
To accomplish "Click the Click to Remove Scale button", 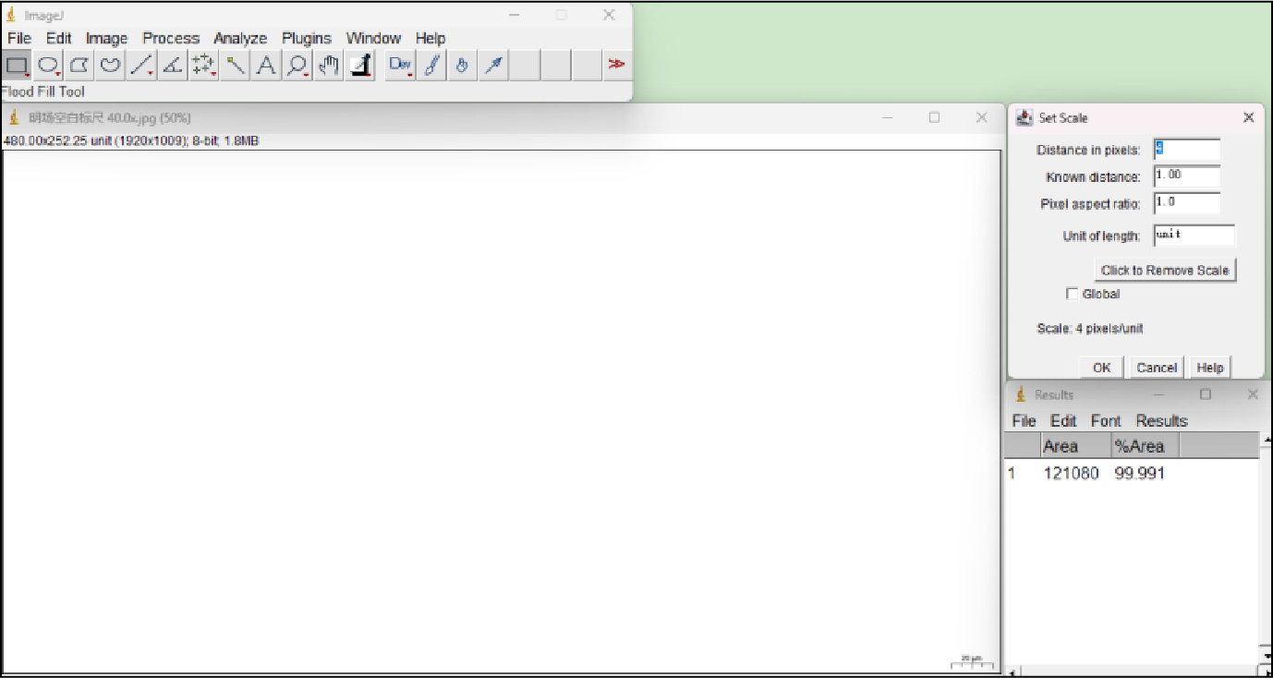I will coord(1164,271).
